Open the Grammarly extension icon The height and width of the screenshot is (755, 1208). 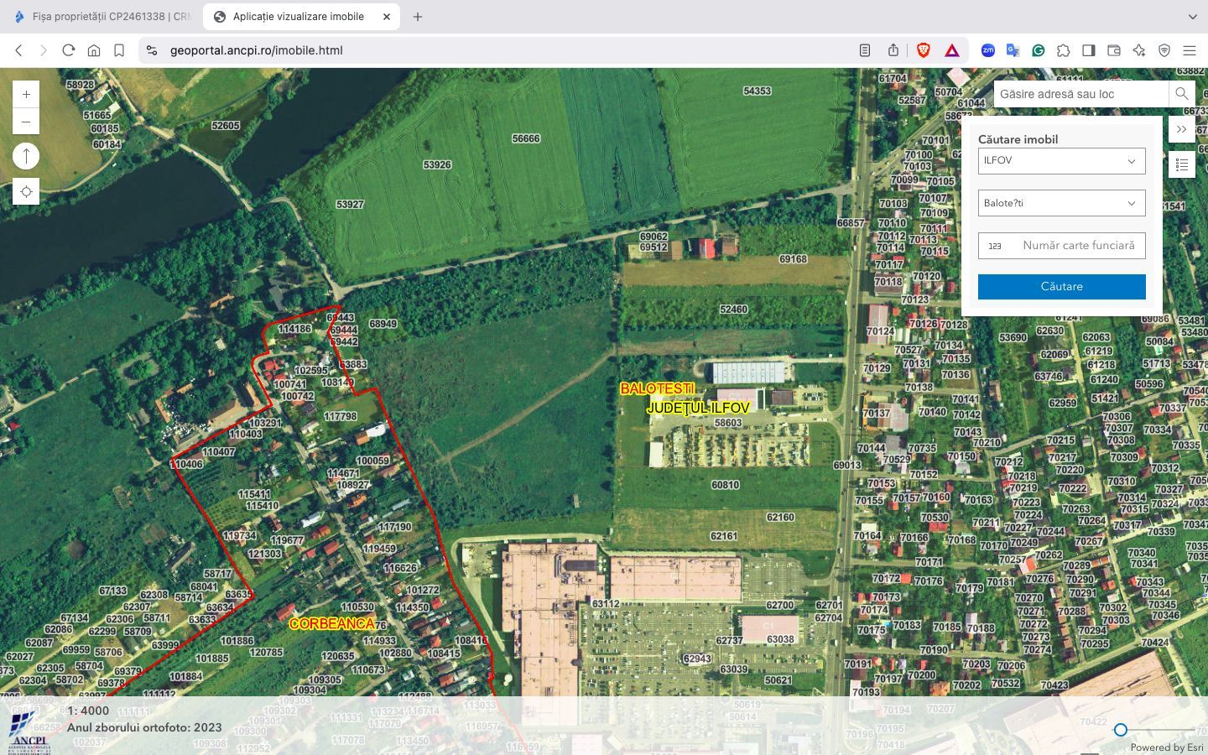point(1038,50)
